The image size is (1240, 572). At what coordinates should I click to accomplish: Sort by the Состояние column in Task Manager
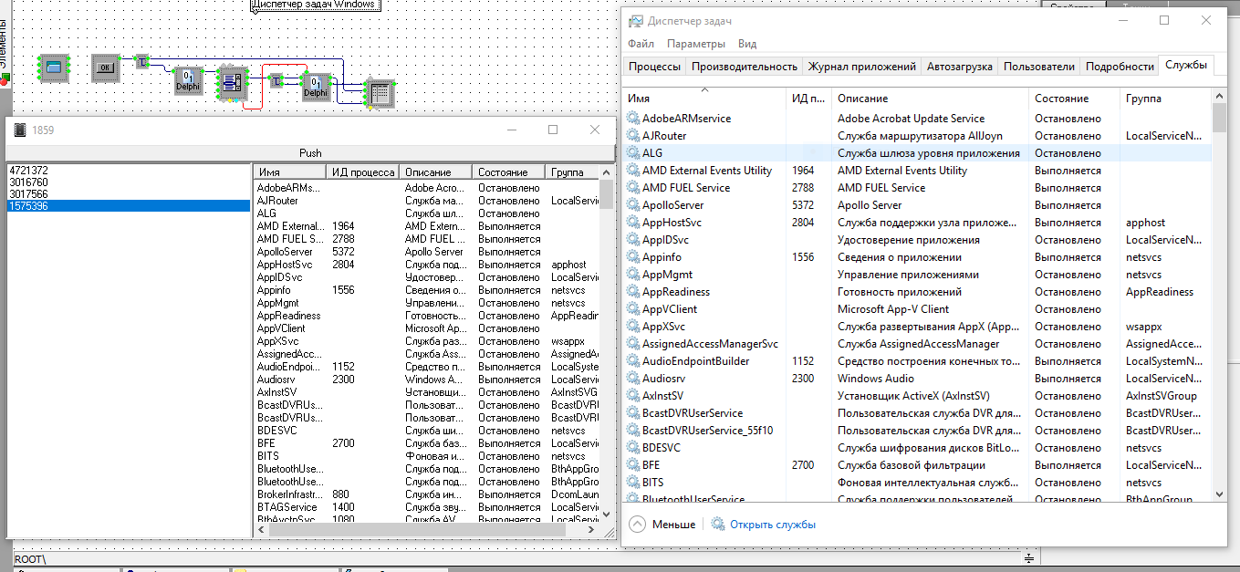(1074, 98)
